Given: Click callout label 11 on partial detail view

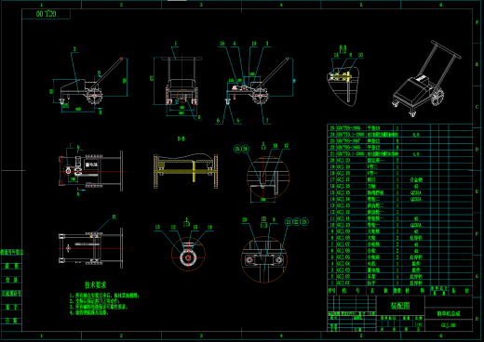Looking at the screenshot, I should [x=336, y=55].
